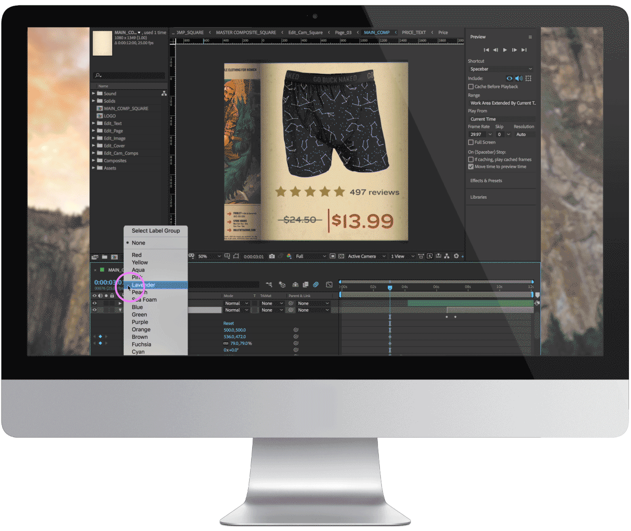
Task: Open the Resolution Auto dropdown
Action: 525,135
